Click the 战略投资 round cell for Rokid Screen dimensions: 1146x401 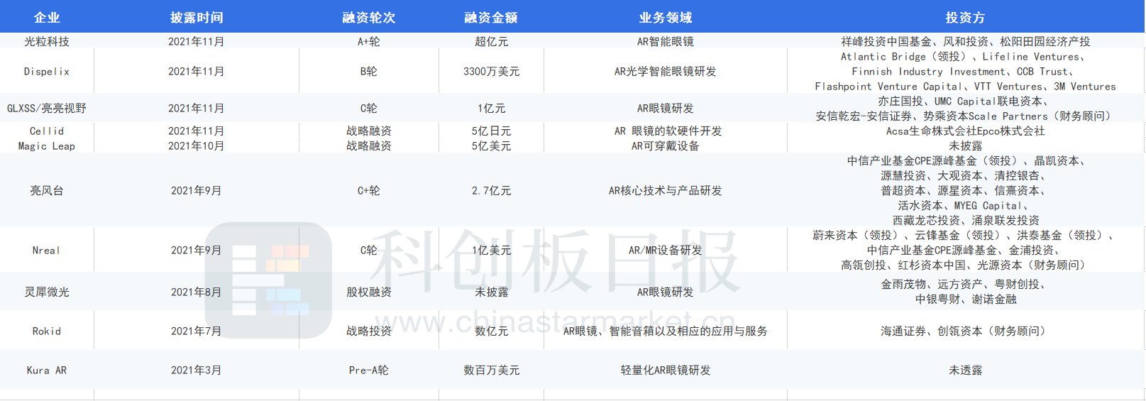pyautogui.click(x=369, y=331)
